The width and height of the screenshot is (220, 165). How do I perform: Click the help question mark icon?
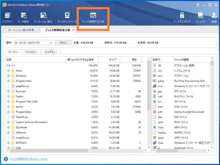pos(6,159)
